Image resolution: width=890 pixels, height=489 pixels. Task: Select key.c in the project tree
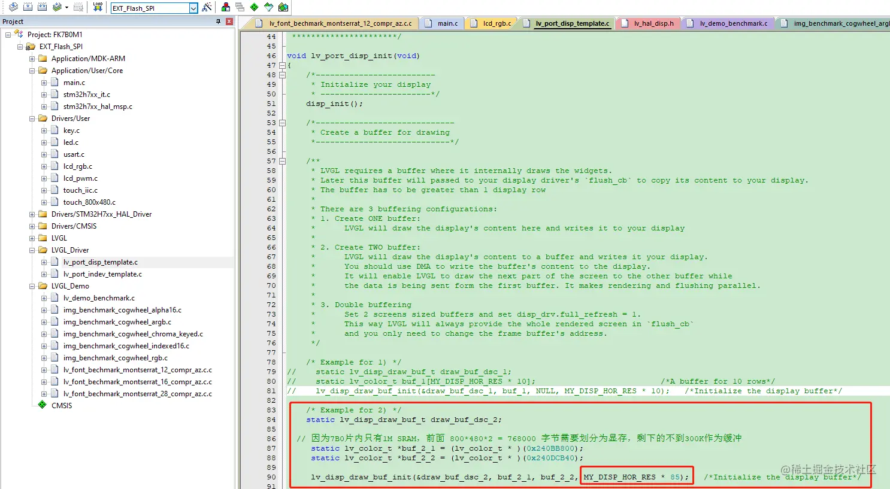point(71,130)
